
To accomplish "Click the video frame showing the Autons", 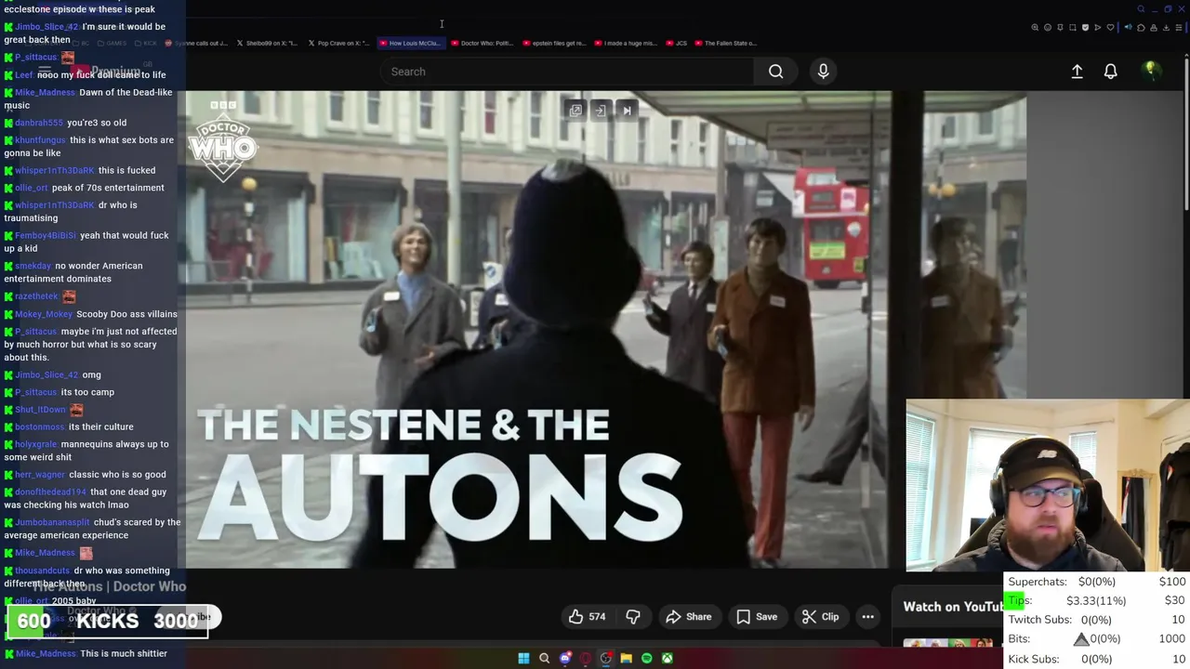I will 606,330.
